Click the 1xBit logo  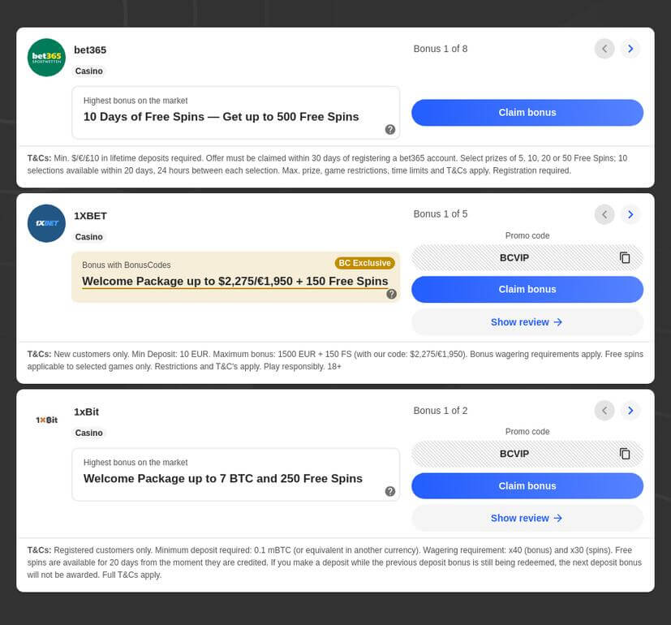[46, 420]
